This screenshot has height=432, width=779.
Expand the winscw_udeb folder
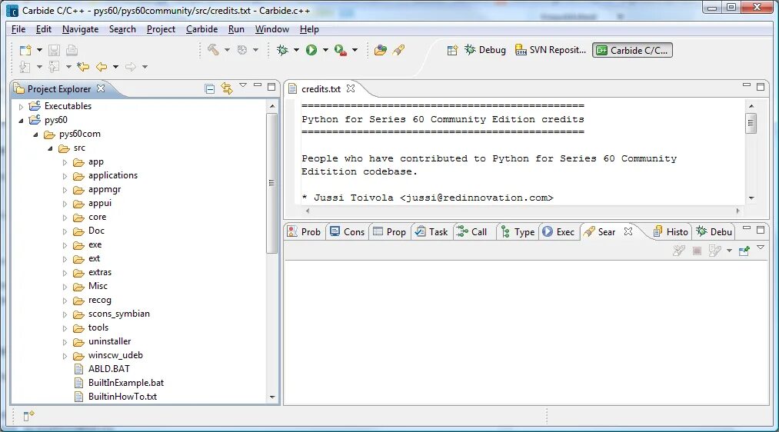coord(65,356)
